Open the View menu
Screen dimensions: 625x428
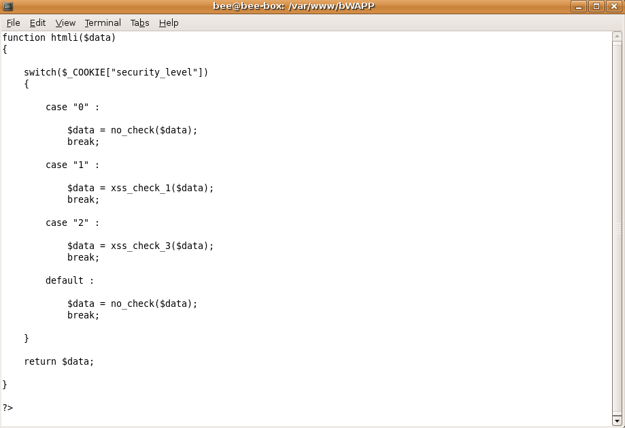click(x=65, y=22)
